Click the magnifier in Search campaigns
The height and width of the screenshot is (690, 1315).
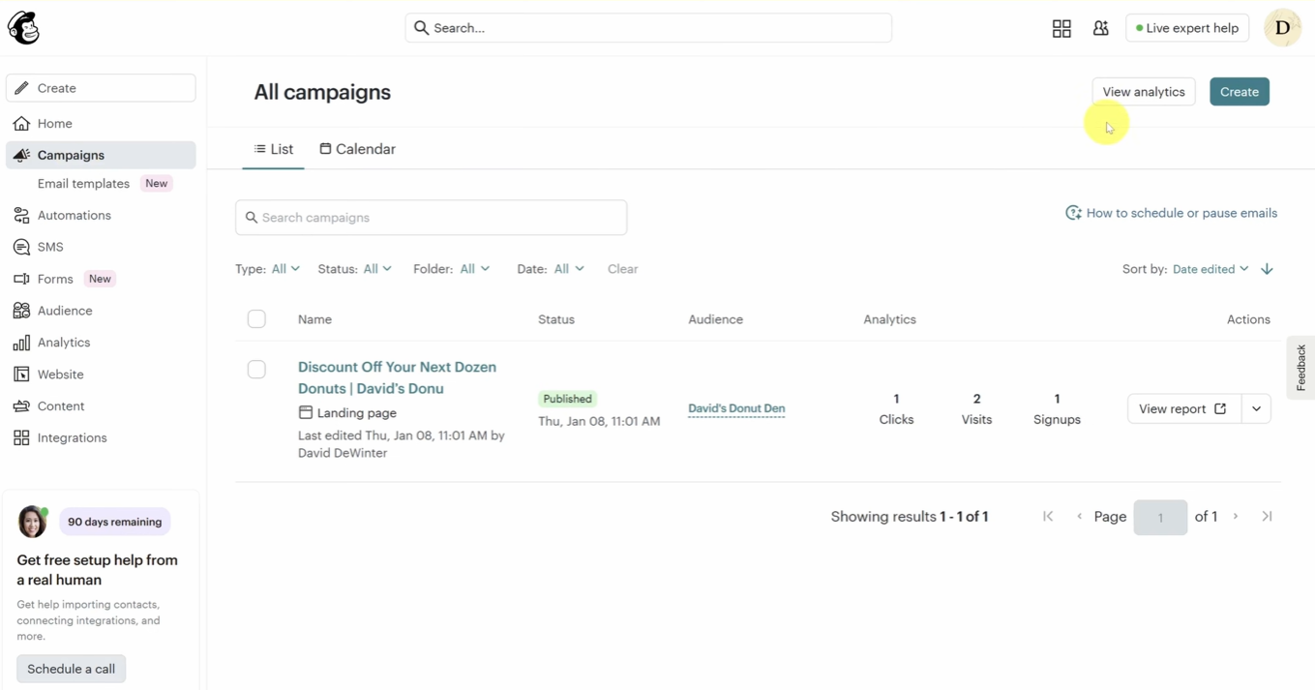click(252, 218)
